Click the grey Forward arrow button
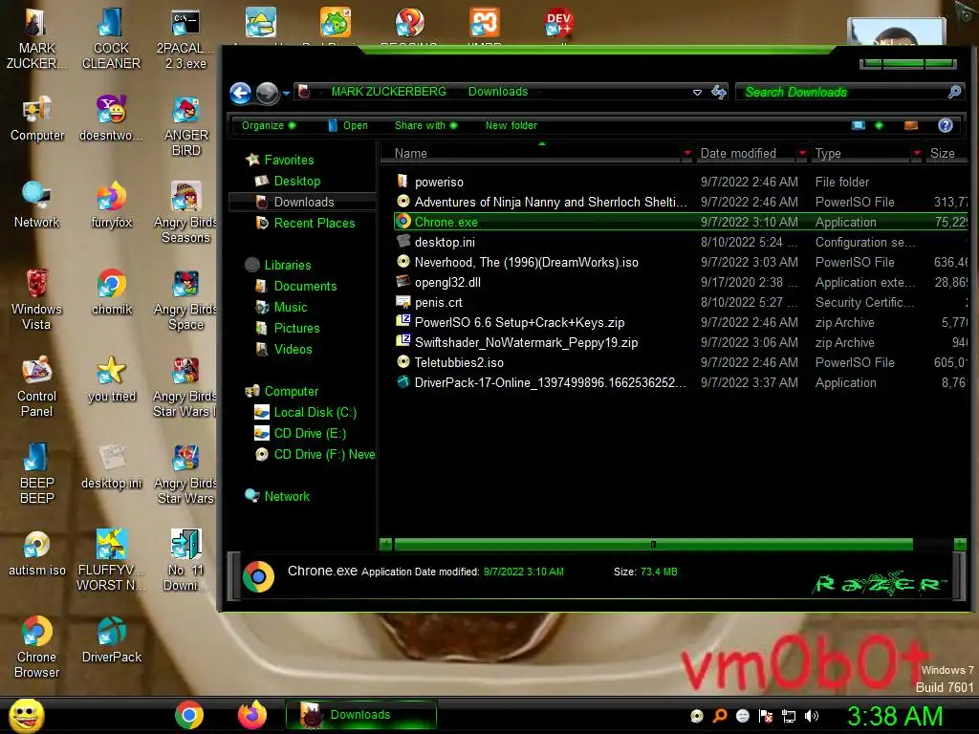This screenshot has width=979, height=734. coord(268,93)
